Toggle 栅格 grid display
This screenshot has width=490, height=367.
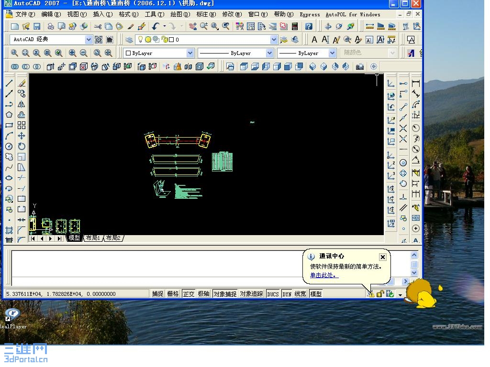(173, 294)
